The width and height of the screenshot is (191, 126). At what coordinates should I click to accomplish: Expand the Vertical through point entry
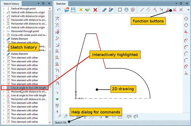(4, 9)
